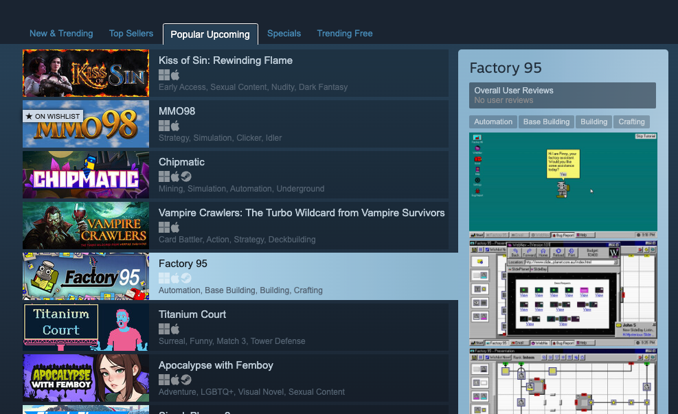Screen dimensions: 678x414
Task: Click the Apple icon in the Factory 95 row
Action: point(175,278)
